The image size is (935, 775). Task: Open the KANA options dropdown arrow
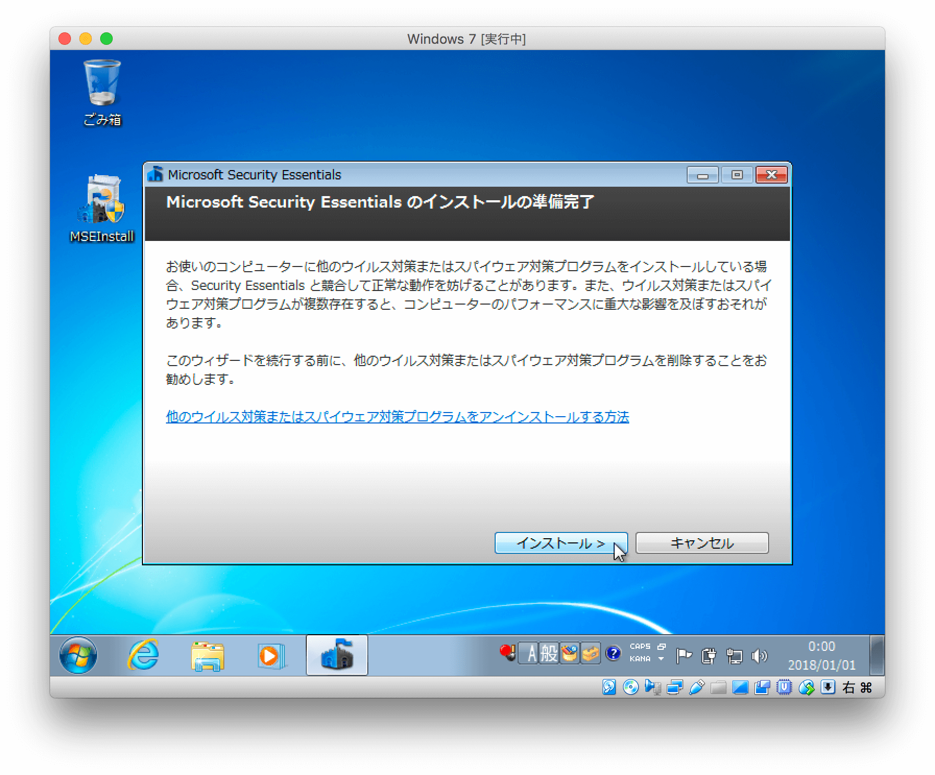[662, 659]
